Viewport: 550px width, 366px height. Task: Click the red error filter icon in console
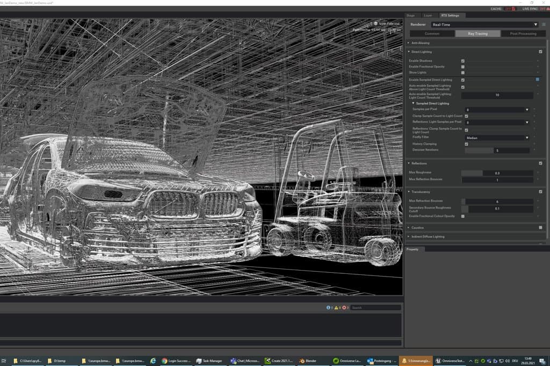tap(344, 308)
